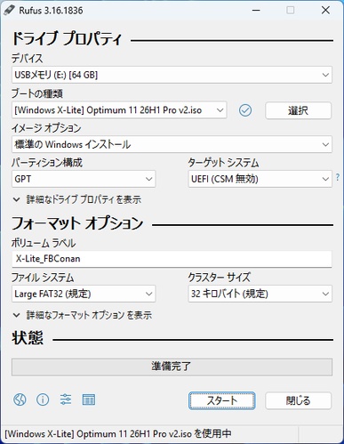The height and width of the screenshot is (444, 344).
Task: Open the language selection globe icon
Action: pos(20,400)
